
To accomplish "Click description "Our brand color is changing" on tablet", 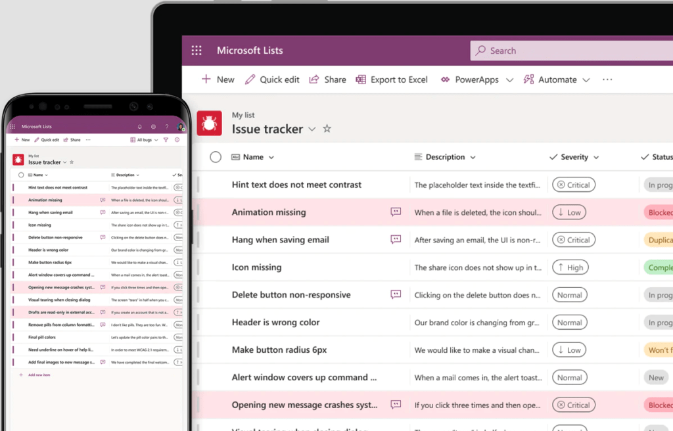I will pyautogui.click(x=477, y=323).
